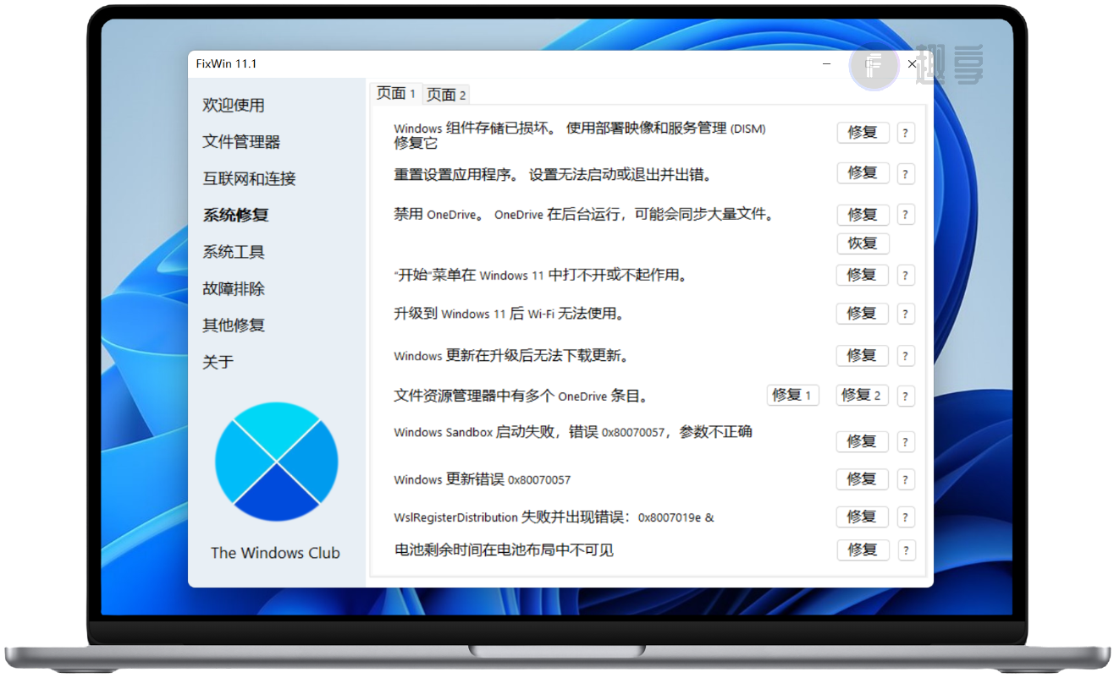
Task: Open the 欢迎使用 section
Action: (x=234, y=105)
